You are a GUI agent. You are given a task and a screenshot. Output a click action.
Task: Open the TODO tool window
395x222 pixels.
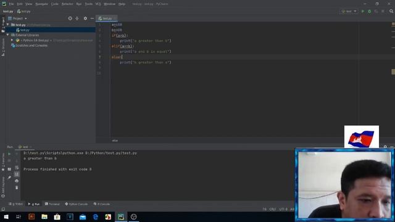[16, 204]
